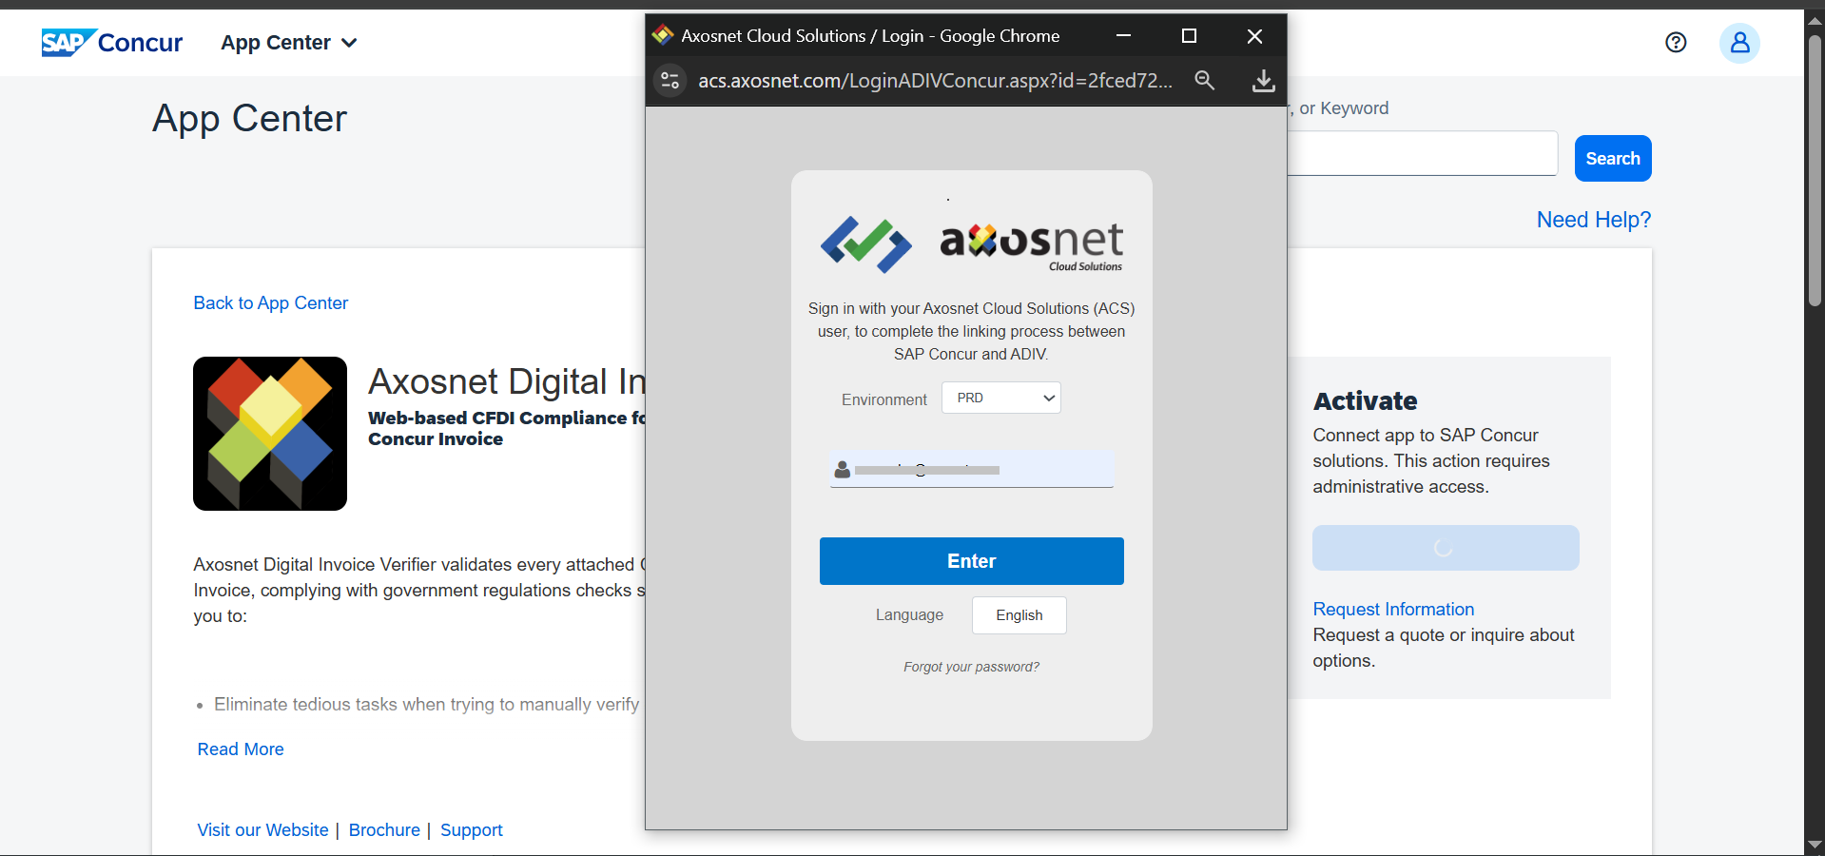Click the Request Information link

click(1393, 609)
